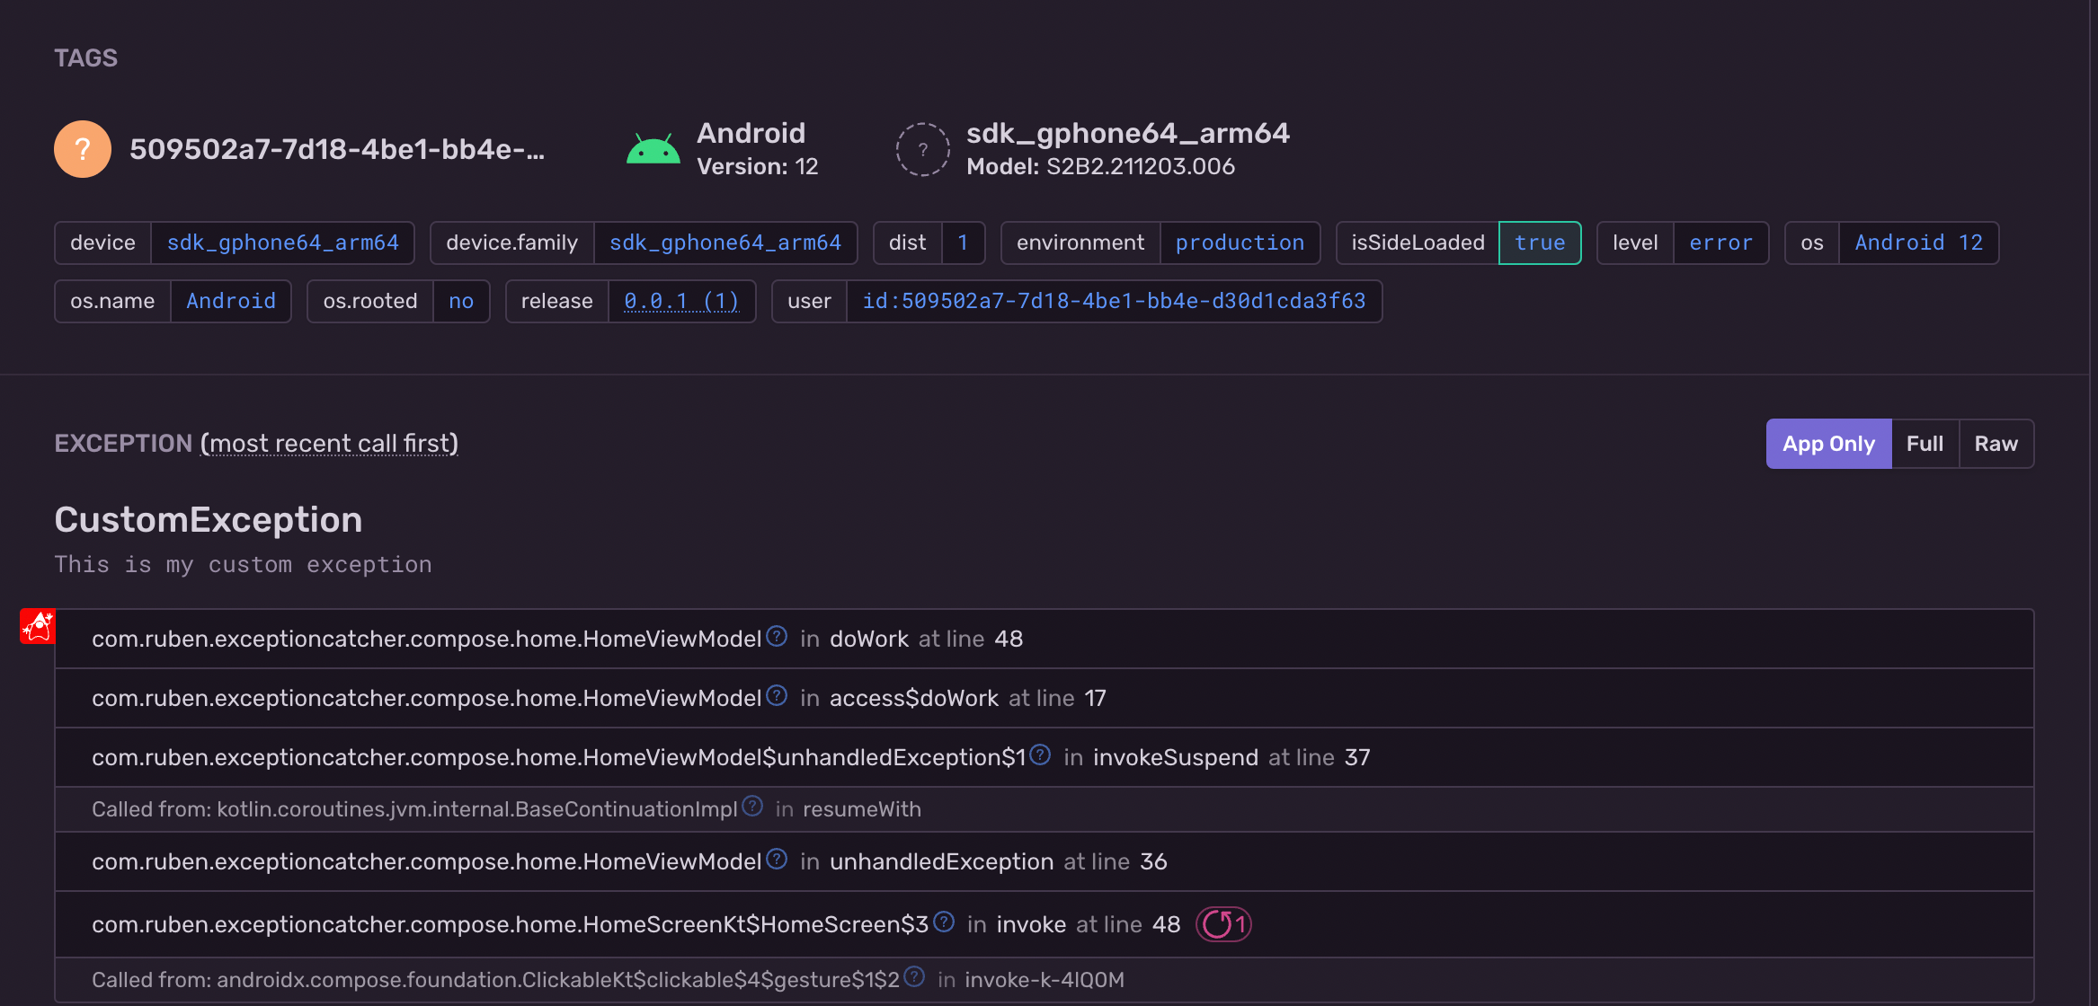Click the green Android robot icon
Image resolution: width=2098 pixels, height=1006 pixels.
pos(653,149)
